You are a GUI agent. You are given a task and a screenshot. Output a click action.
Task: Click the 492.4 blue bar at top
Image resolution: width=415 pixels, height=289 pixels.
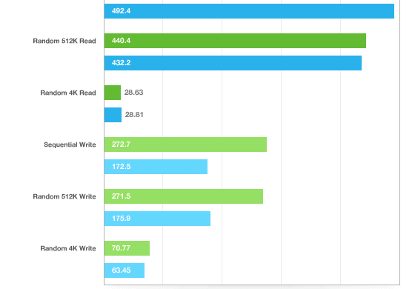249,11
